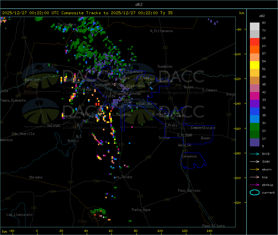Viewport: 278px width, 235px height.
Task: Click the Los_Toldos map label
Action: click(123, 177)
